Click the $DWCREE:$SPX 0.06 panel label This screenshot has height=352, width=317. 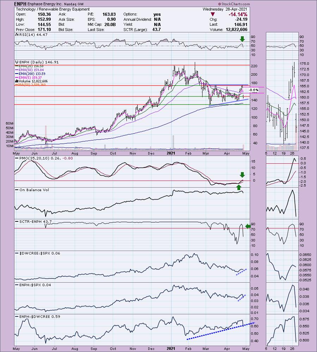click(x=40, y=253)
